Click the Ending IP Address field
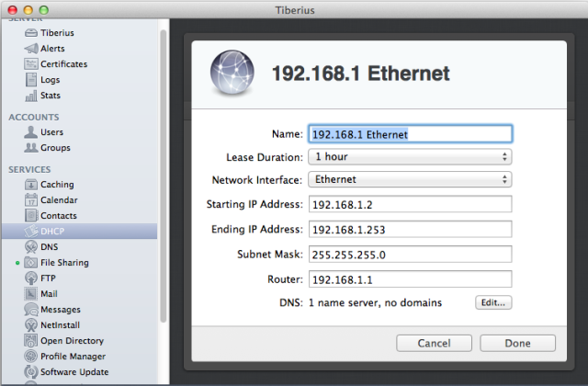The image size is (588, 386). 411,230
